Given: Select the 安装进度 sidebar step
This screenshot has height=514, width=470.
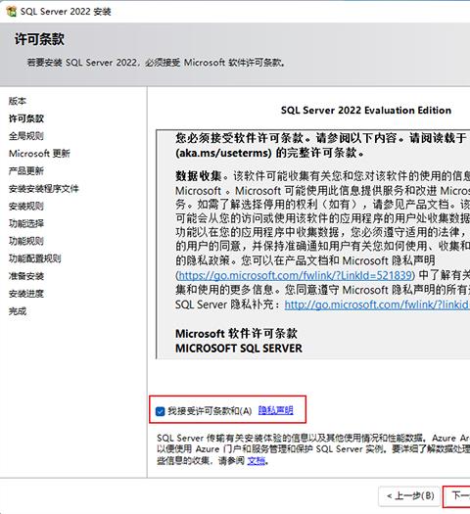Looking at the screenshot, I should [x=26, y=294].
